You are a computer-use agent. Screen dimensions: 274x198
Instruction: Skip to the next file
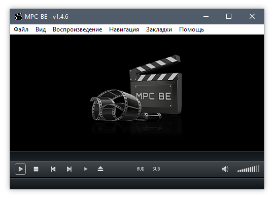click(x=69, y=169)
